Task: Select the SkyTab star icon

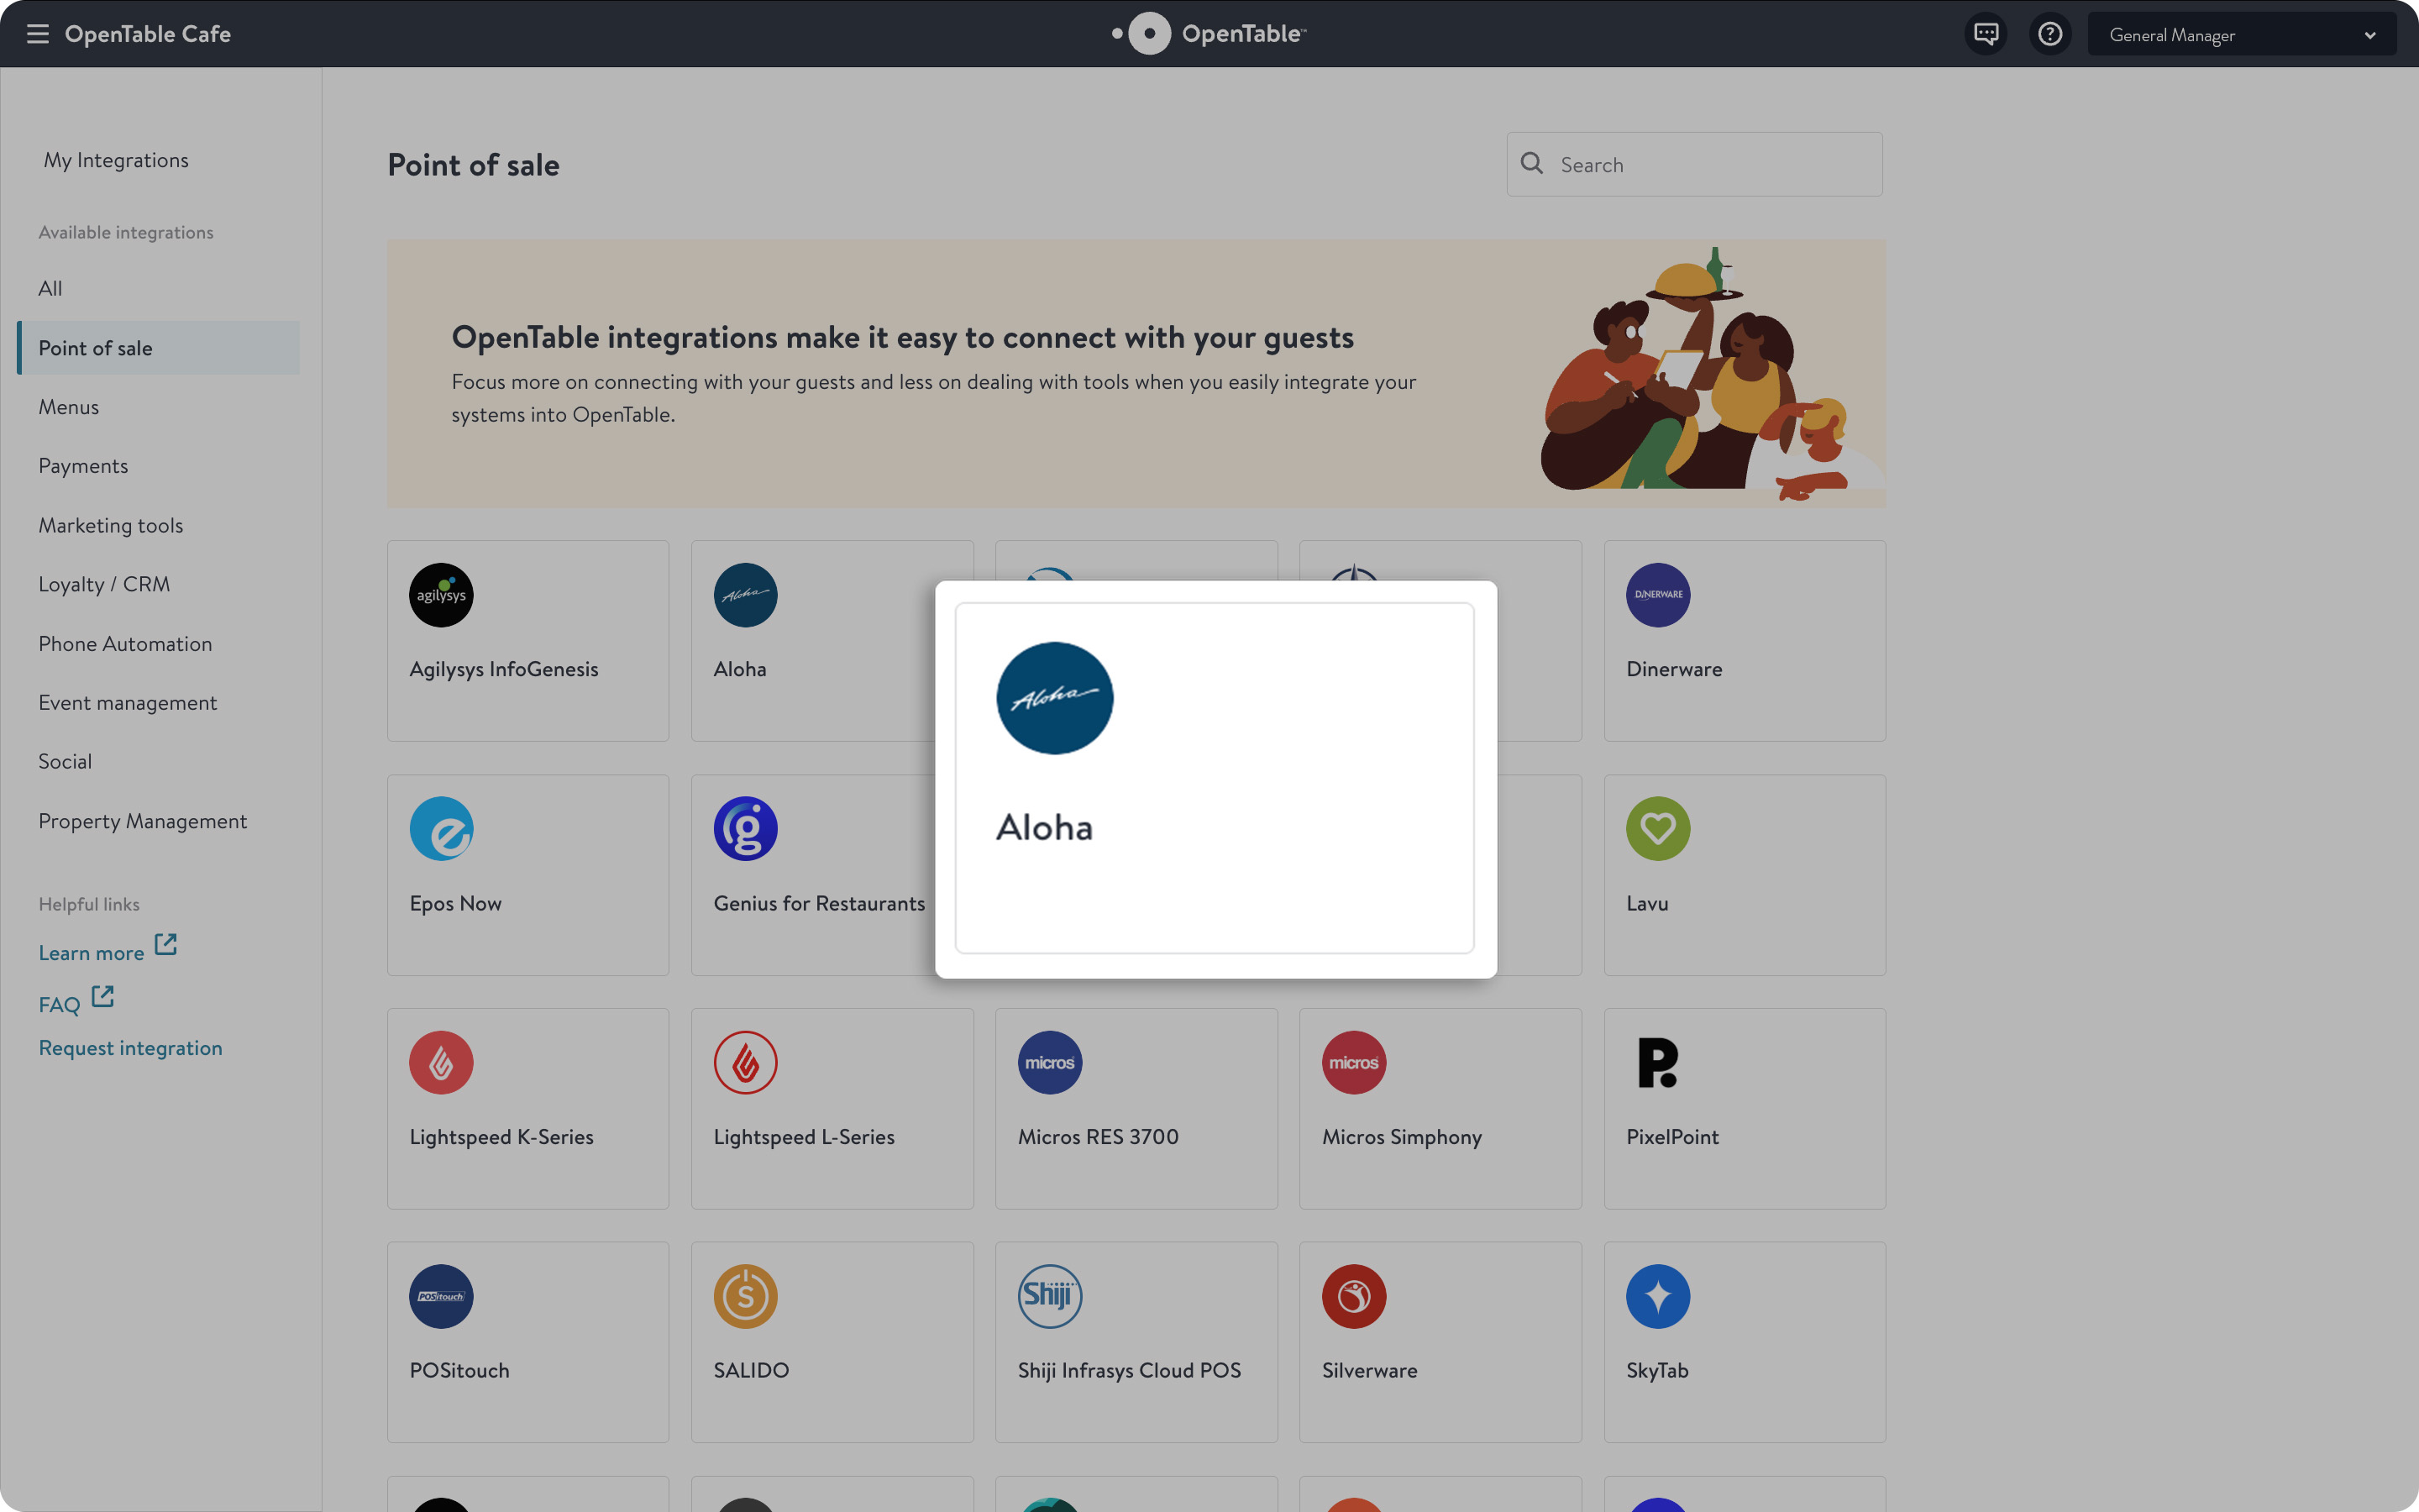Action: coord(1657,1296)
